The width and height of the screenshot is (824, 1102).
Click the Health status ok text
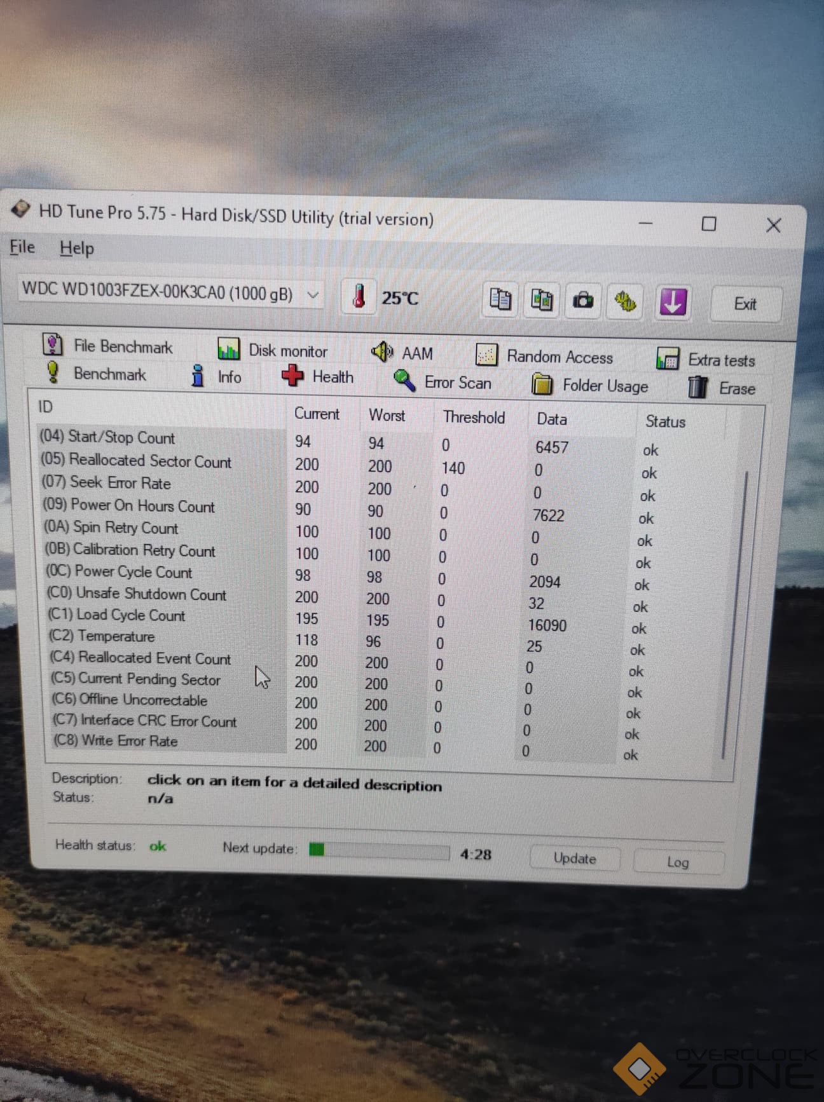pyautogui.click(x=158, y=846)
